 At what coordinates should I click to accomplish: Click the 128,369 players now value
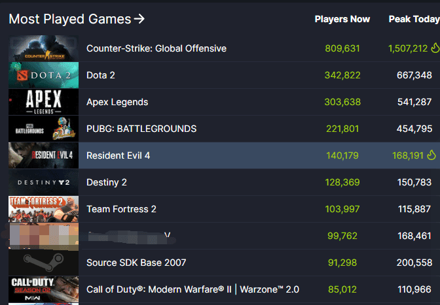tap(342, 182)
